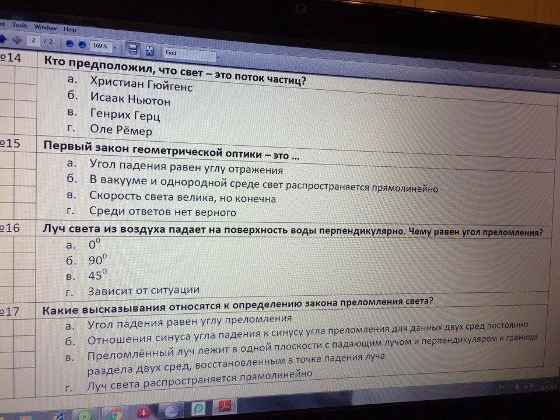Open Google Chrome from the taskbar
The width and height of the screenshot is (560, 420).
pos(115,415)
